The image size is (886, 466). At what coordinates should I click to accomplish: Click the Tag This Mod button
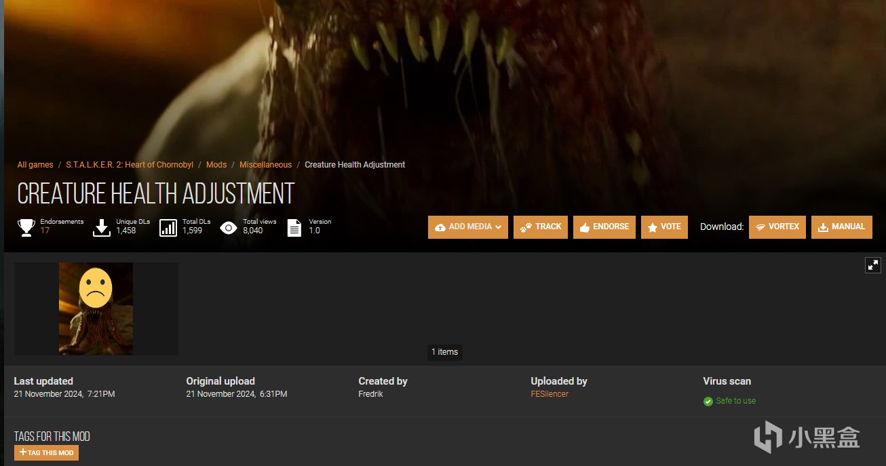point(46,452)
